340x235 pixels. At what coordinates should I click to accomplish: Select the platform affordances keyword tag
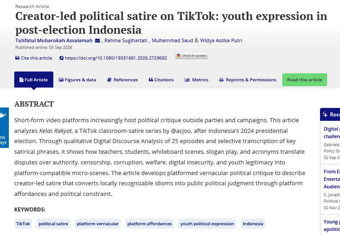149,224
